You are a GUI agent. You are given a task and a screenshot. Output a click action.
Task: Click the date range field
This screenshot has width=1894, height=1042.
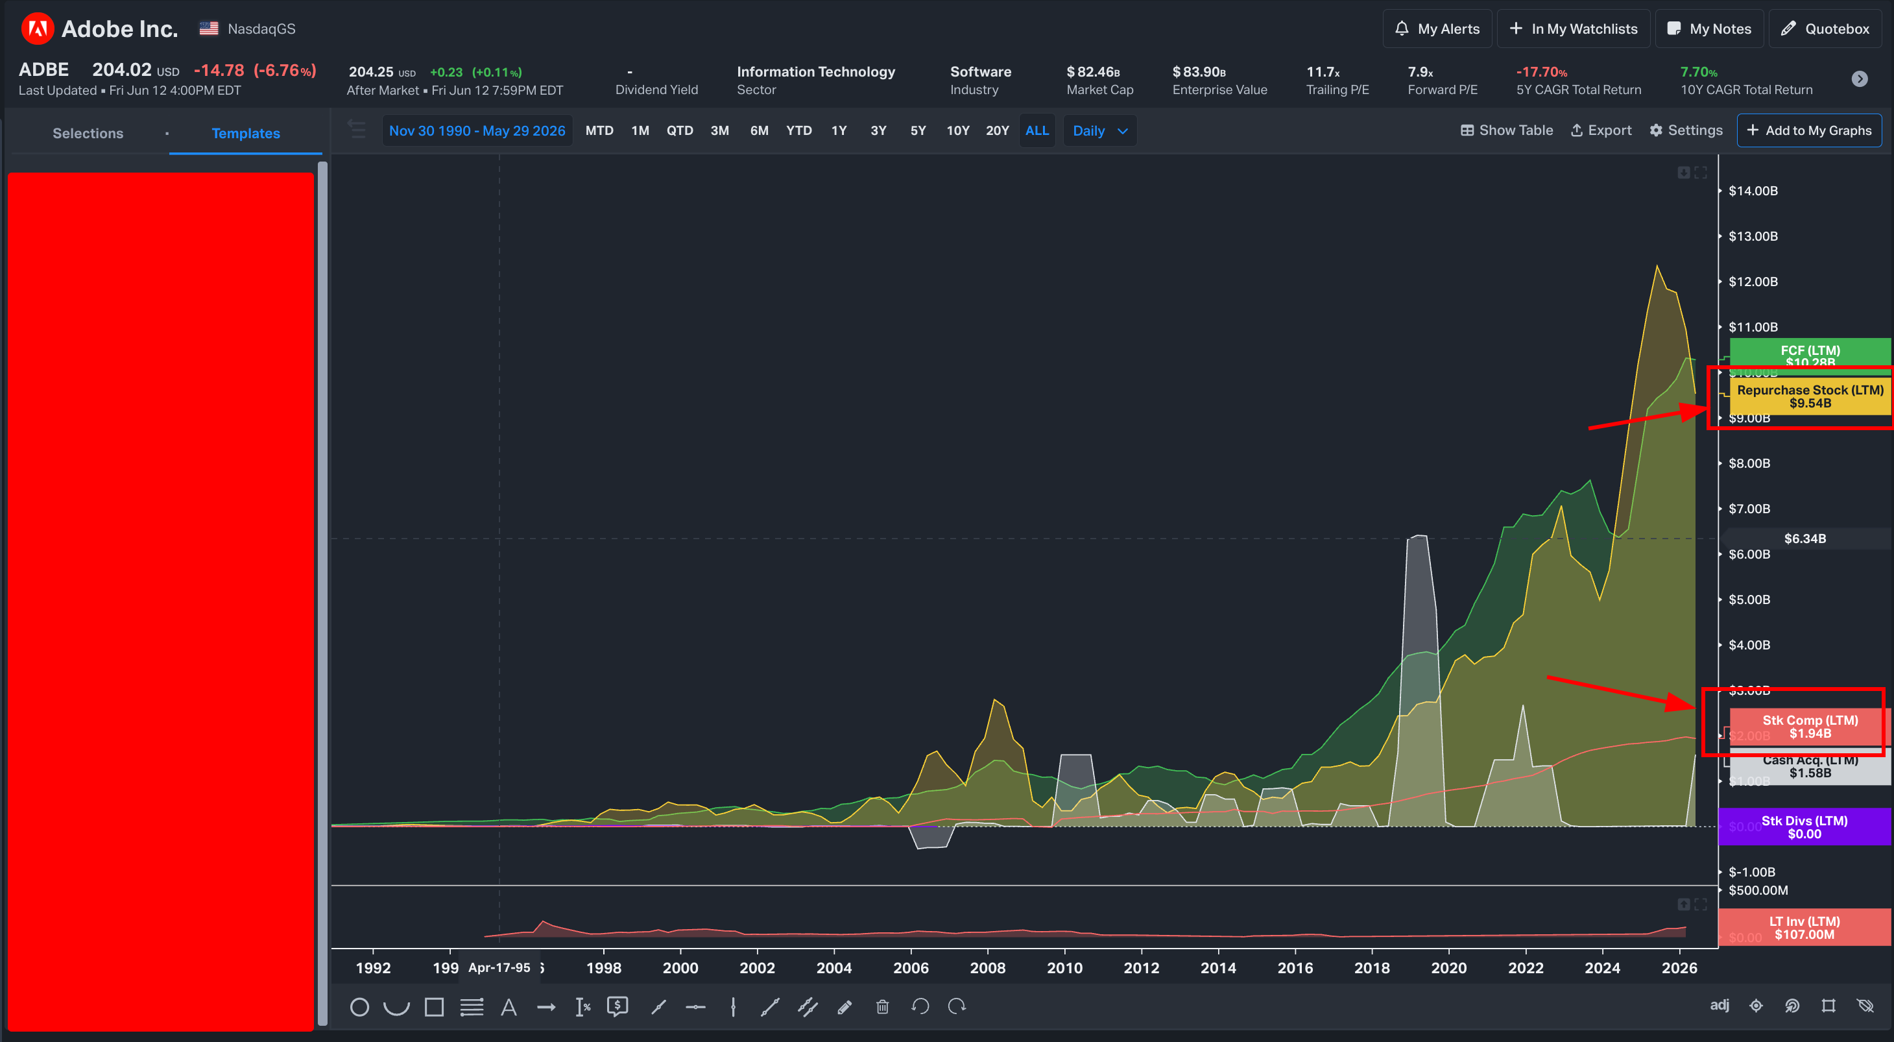(477, 131)
